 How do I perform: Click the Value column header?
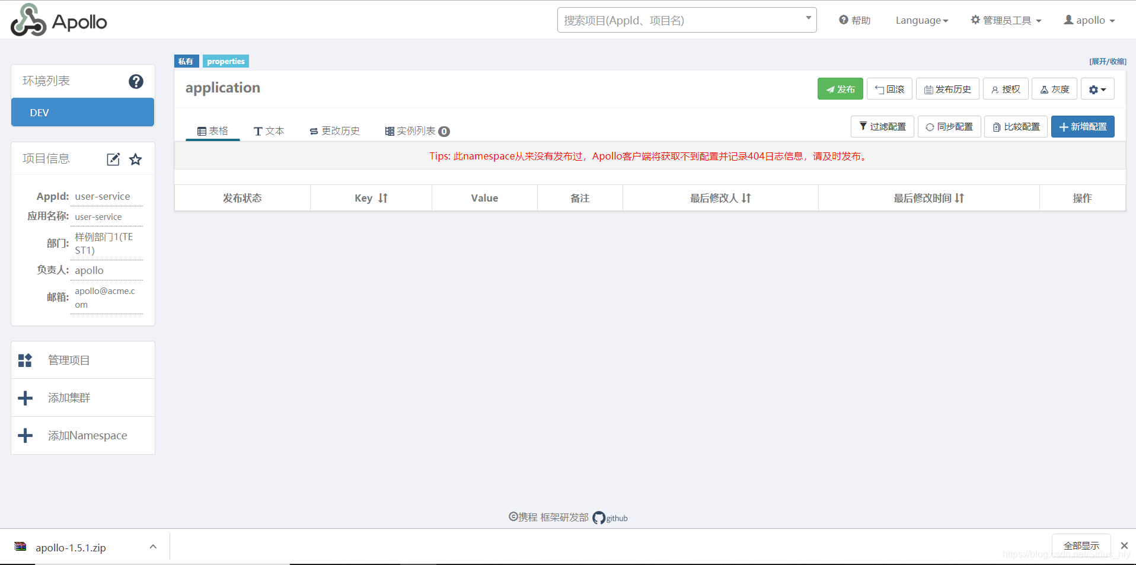[x=484, y=198]
